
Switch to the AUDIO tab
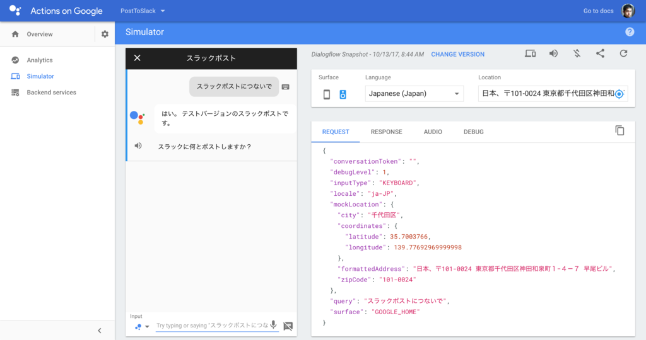433,132
